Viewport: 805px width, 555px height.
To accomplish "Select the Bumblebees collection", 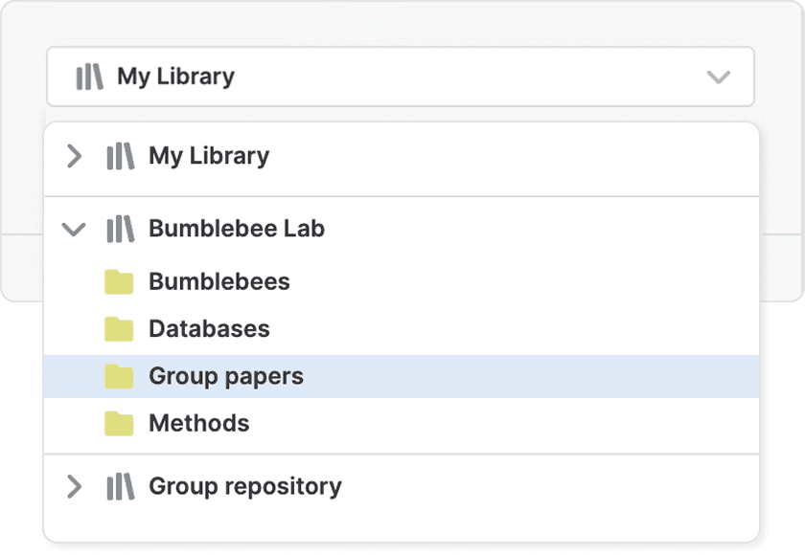I will click(x=218, y=281).
